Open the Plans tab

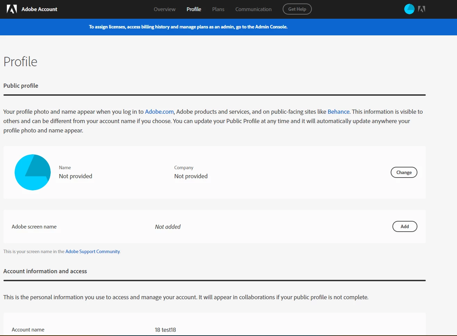(x=218, y=9)
